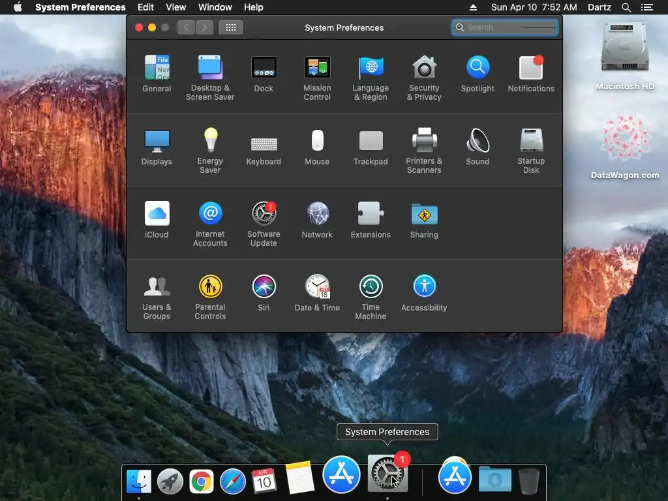Open the Window menu
Image resolution: width=668 pixels, height=501 pixels.
(215, 7)
